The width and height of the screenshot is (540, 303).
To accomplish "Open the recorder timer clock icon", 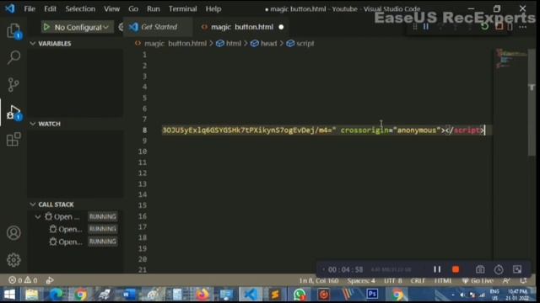I will (499, 269).
